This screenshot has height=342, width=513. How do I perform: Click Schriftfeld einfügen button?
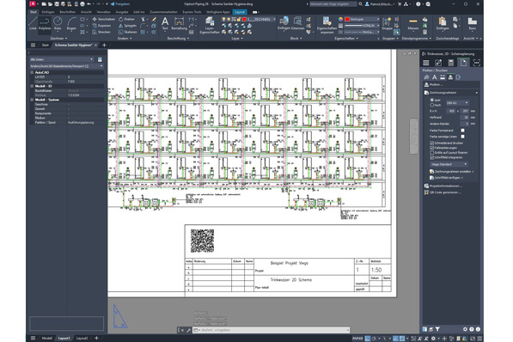(x=447, y=178)
